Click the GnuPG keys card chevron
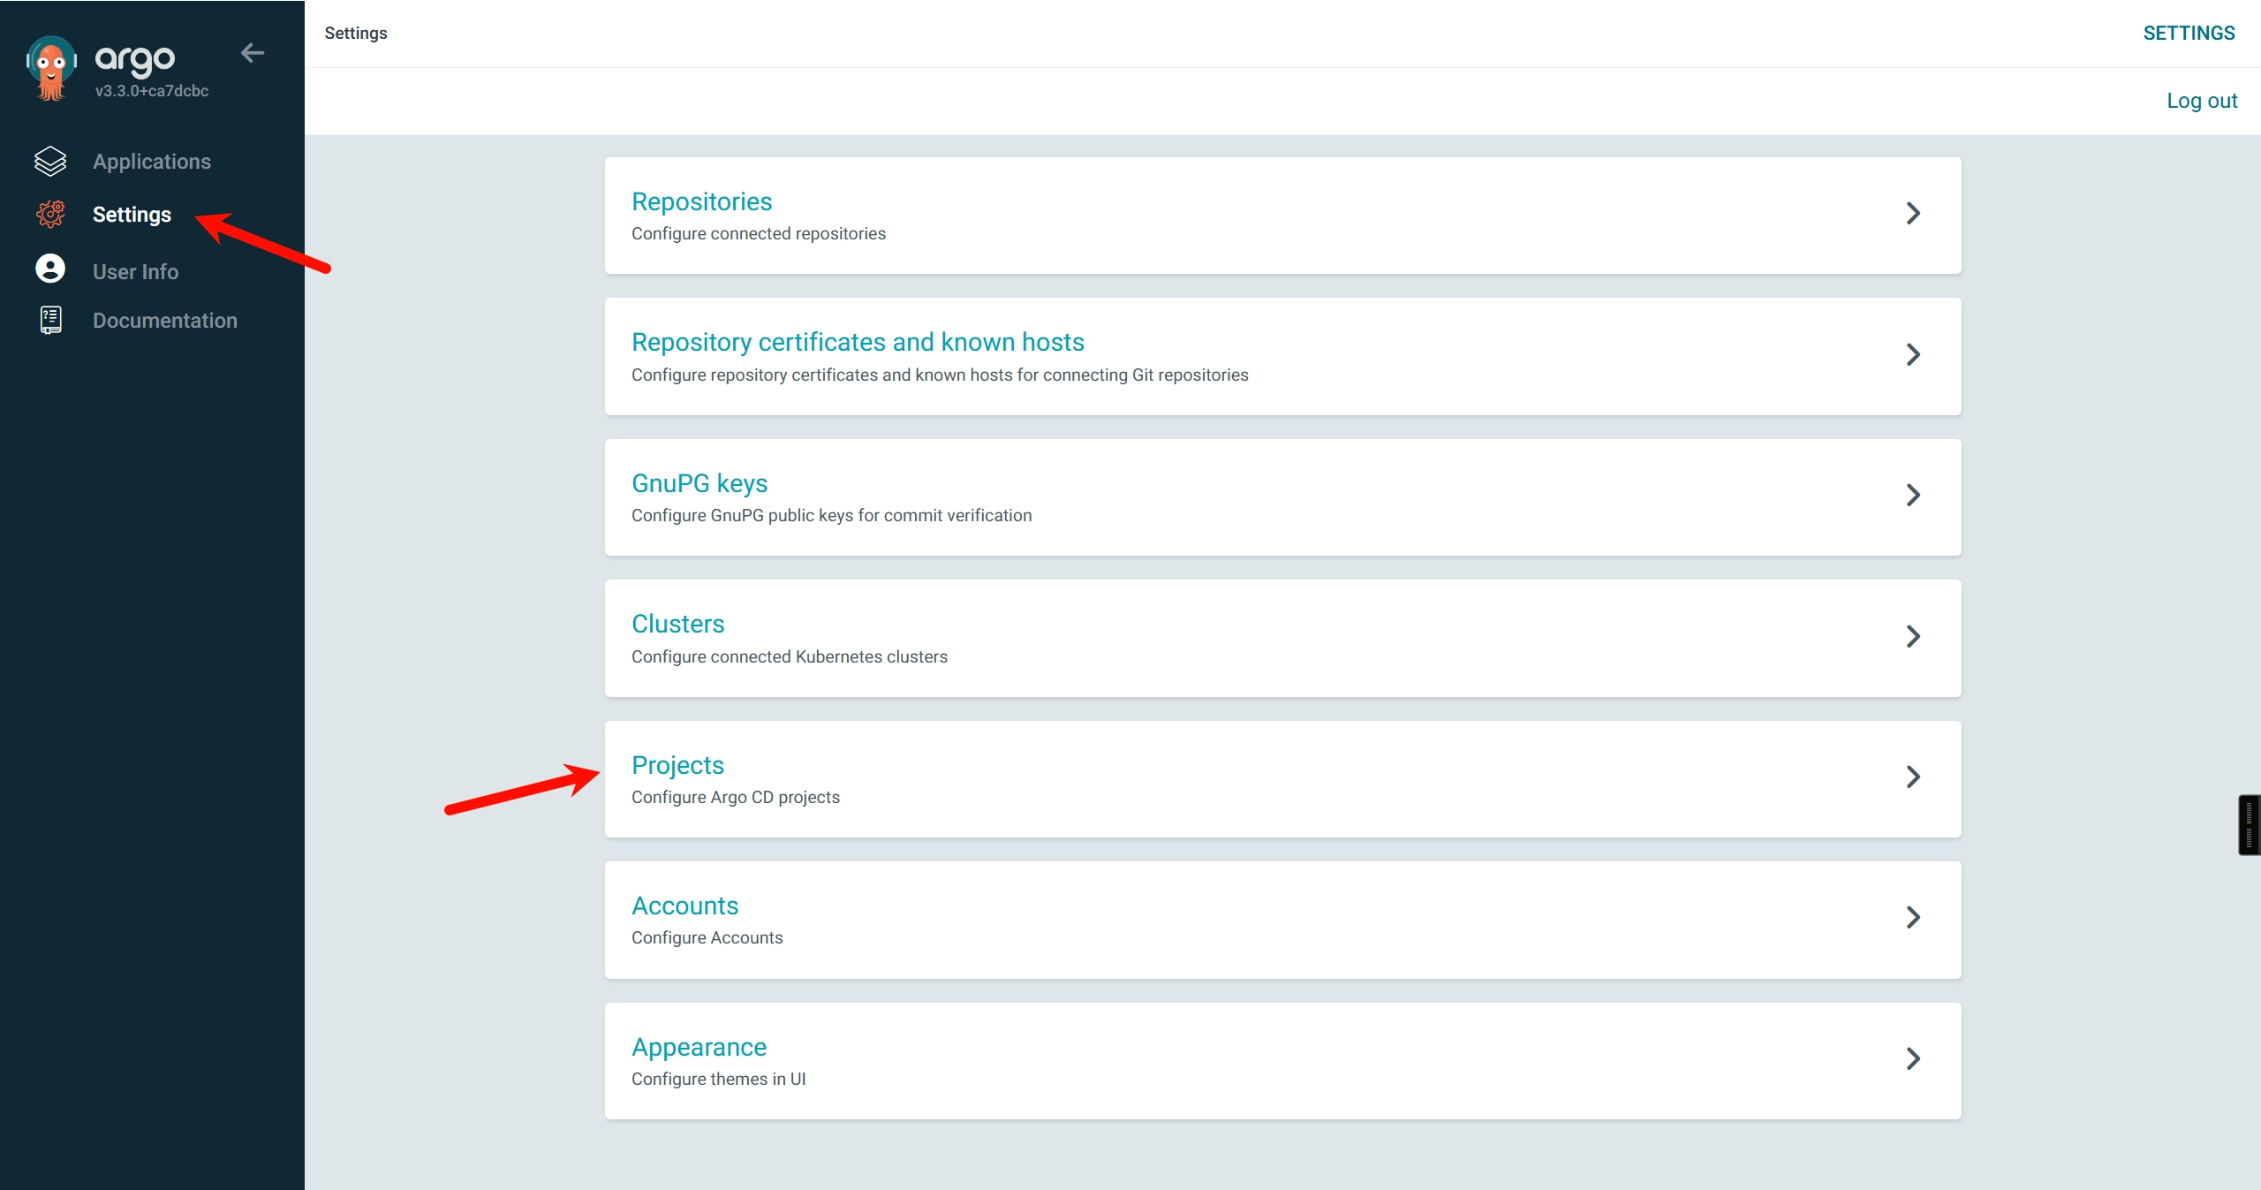 [x=1913, y=495]
